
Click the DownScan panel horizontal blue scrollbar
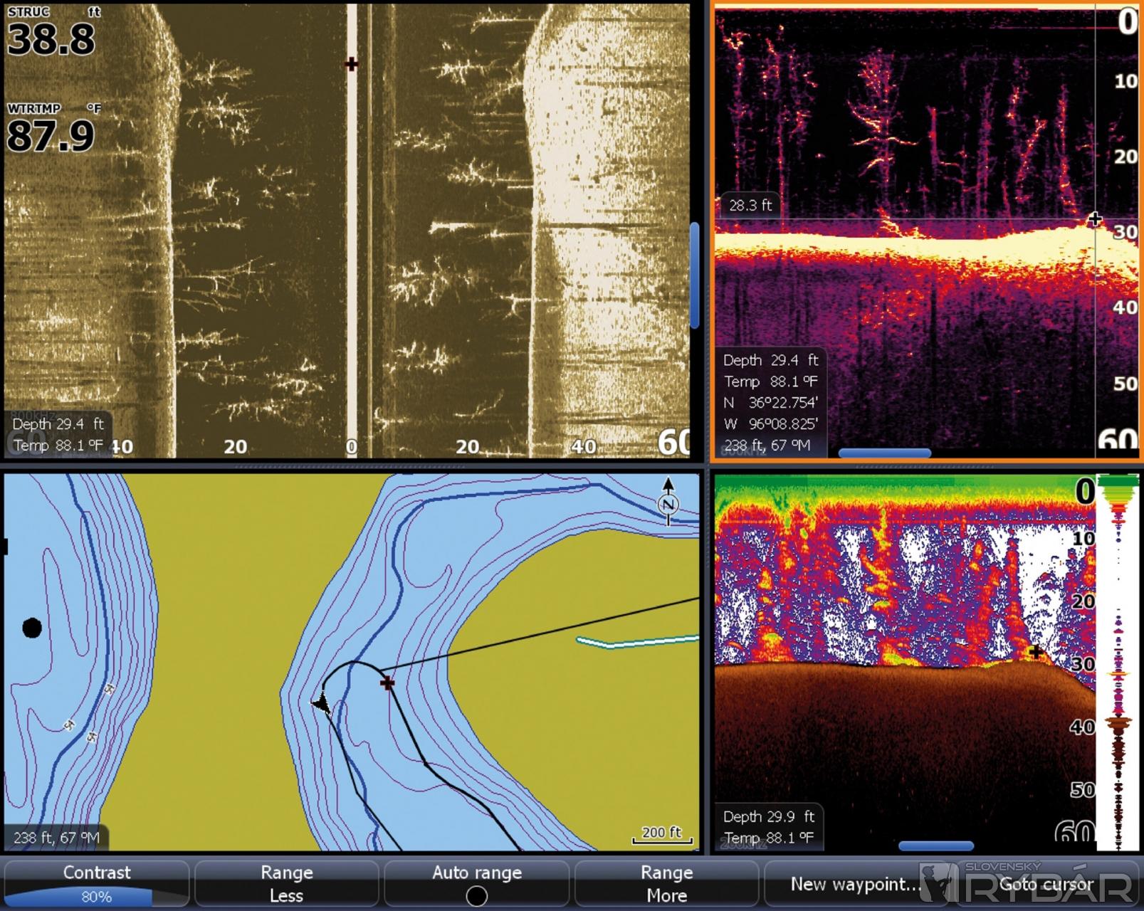[884, 453]
